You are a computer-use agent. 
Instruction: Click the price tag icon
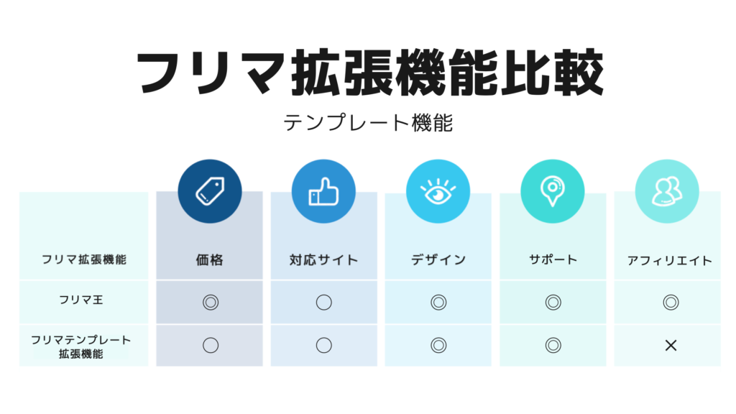coord(210,191)
